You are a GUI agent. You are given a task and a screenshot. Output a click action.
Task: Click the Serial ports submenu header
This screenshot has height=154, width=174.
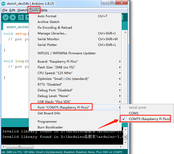(x=137, y=108)
